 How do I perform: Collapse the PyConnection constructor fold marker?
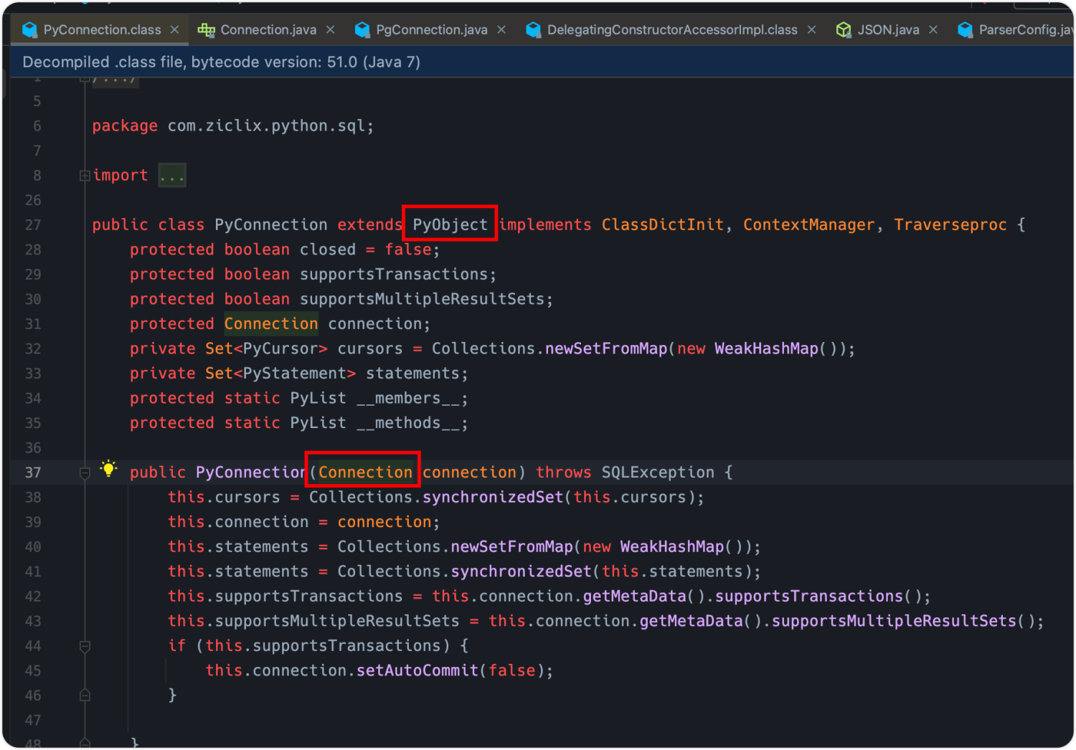click(x=85, y=473)
